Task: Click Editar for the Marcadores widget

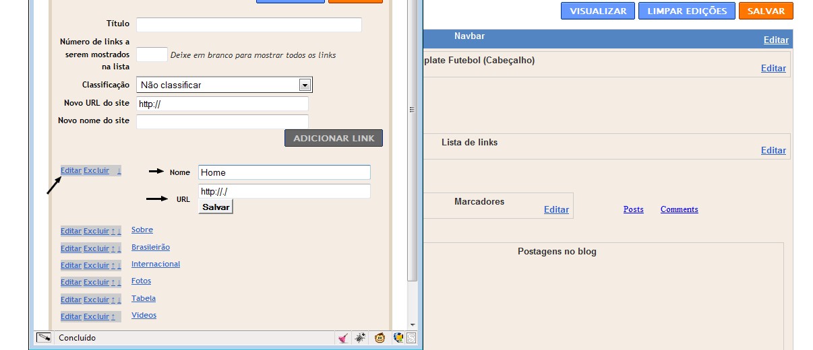Action: pyautogui.click(x=556, y=209)
